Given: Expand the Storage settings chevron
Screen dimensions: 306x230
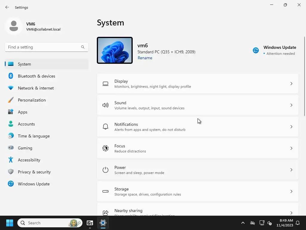Looking at the screenshot, I should (291, 191).
